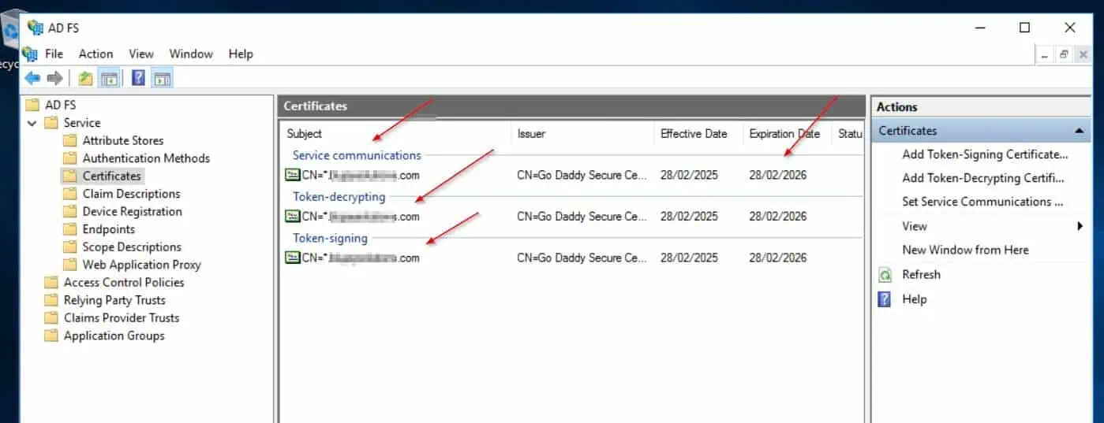This screenshot has width=1104, height=423.
Task: Open the View menu in the menu bar
Action: point(141,54)
